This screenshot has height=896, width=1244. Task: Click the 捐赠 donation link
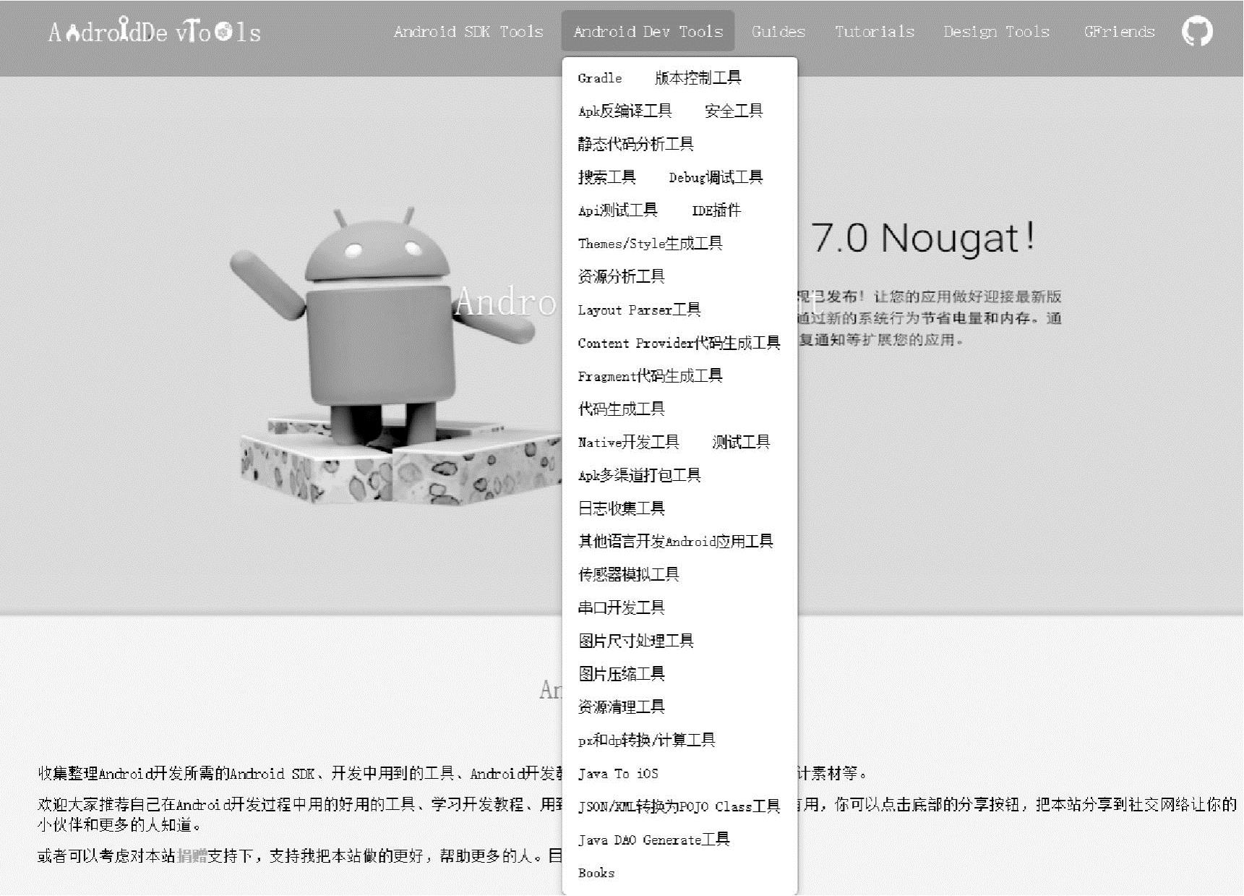(192, 856)
